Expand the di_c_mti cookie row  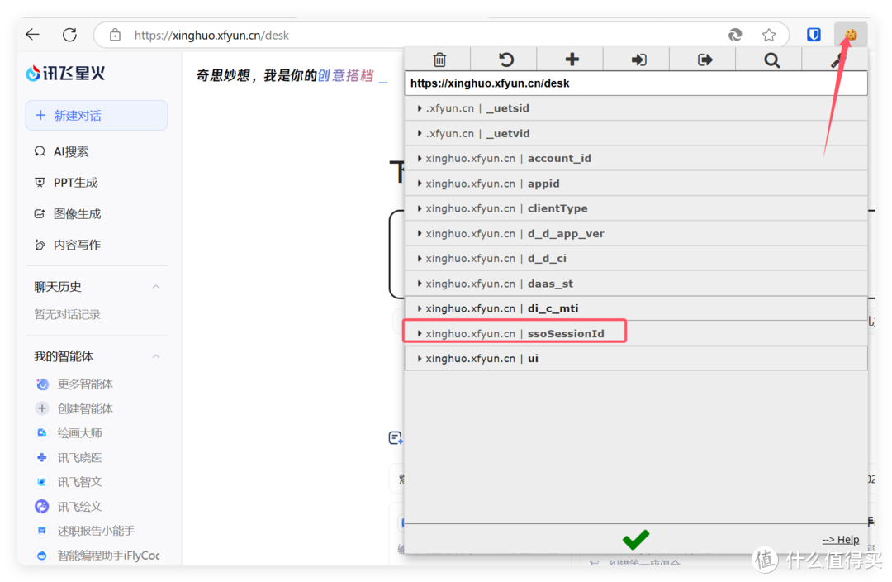pos(635,308)
